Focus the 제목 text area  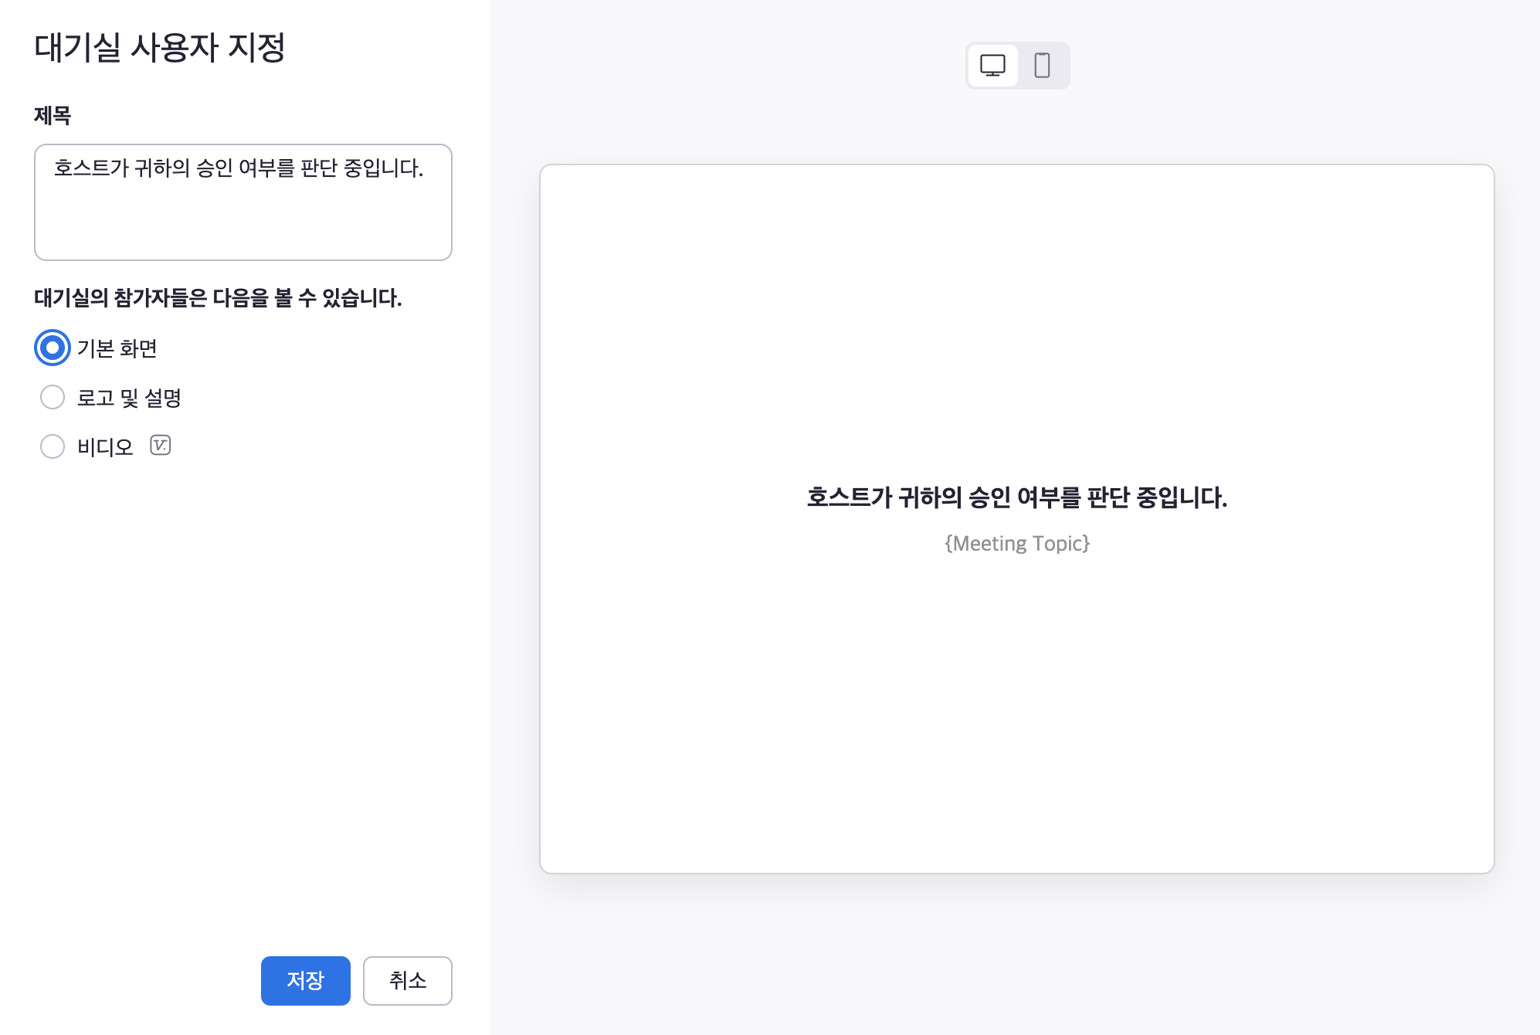(243, 202)
